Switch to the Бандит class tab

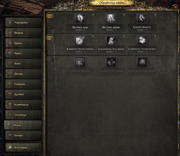pyautogui.click(x=24, y=135)
